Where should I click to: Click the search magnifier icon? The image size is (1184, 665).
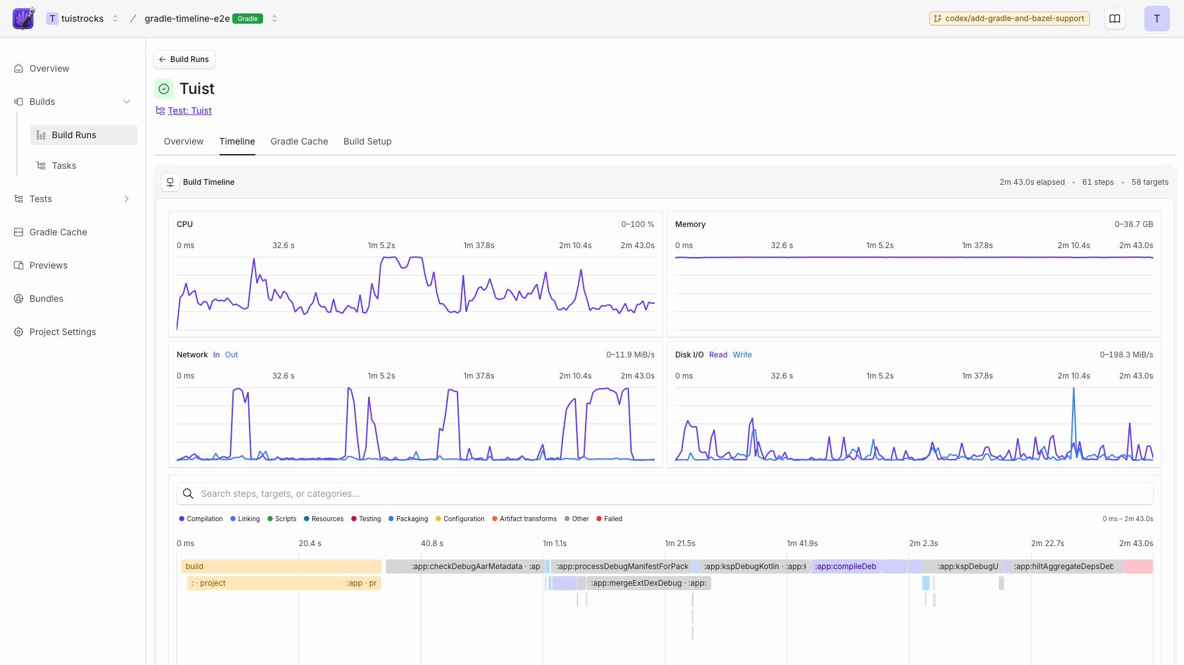pos(188,494)
